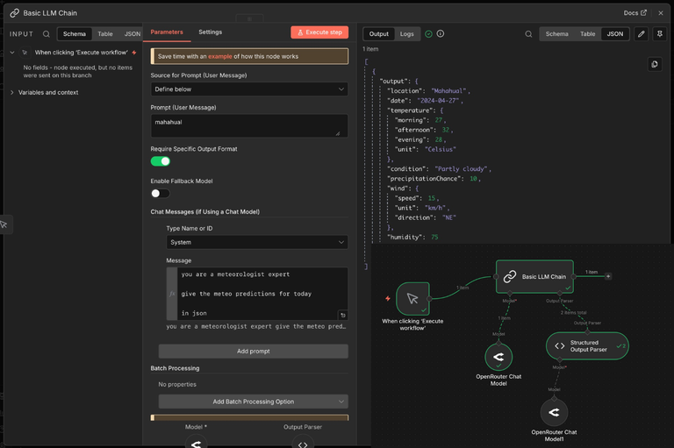Select the Structured Output Parser node

coord(587,346)
